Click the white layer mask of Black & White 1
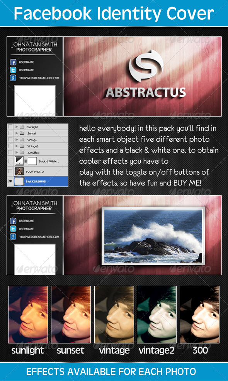228x381 pixels. 32,161
